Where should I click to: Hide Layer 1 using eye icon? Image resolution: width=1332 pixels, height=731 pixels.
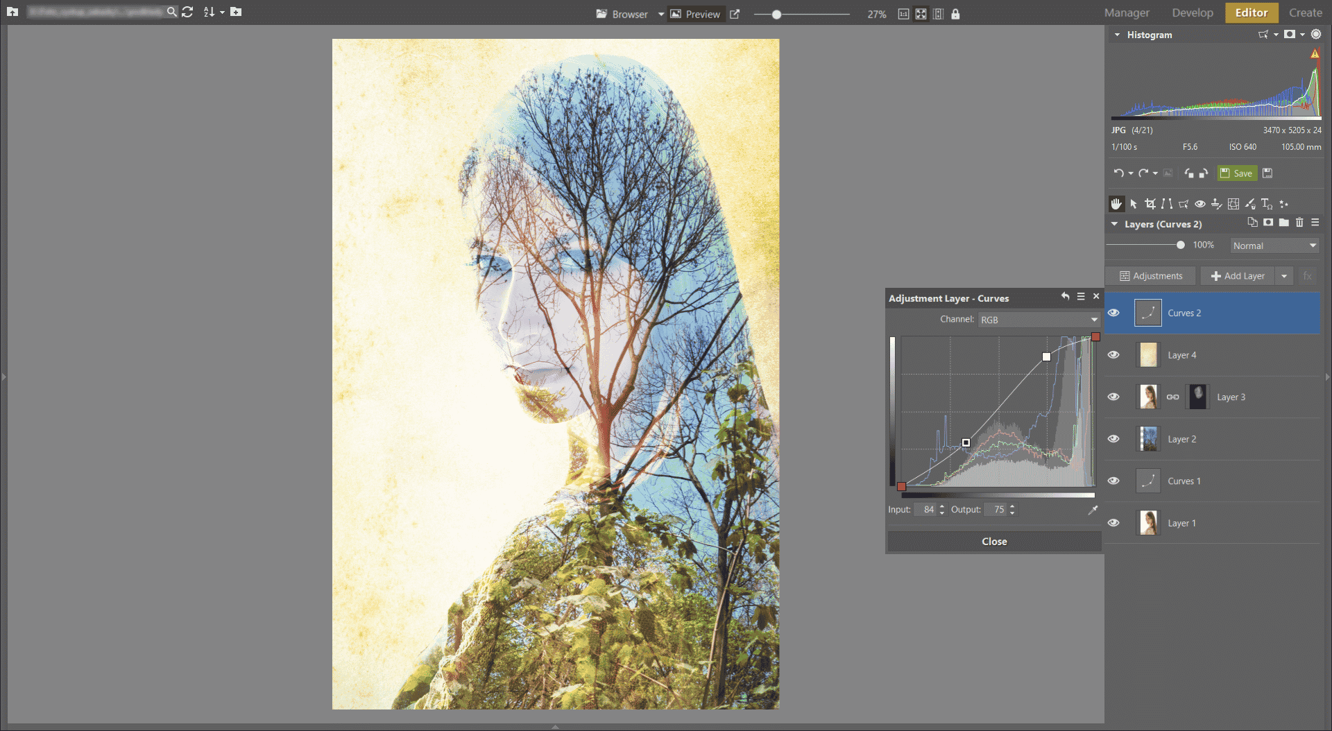click(x=1113, y=523)
